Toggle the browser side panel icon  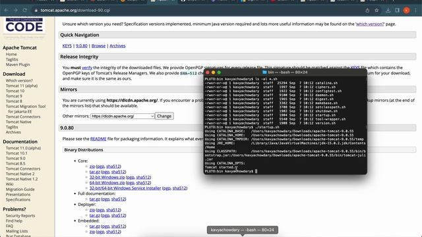[397, 11]
